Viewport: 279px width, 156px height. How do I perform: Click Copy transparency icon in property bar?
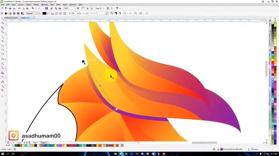point(136,13)
